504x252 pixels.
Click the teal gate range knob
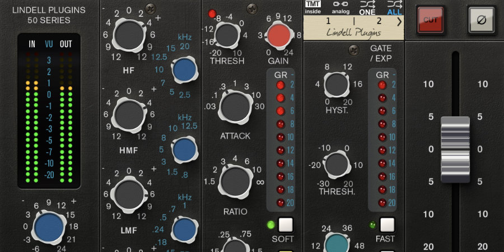pos(337,244)
